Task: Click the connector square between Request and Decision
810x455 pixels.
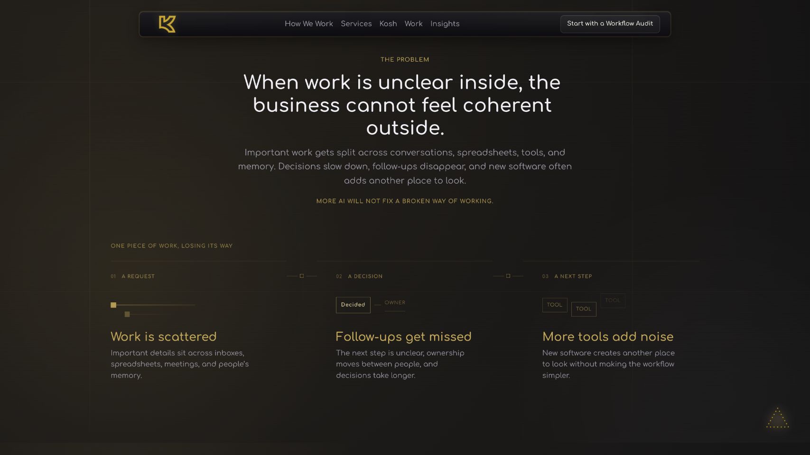Action: [302, 276]
